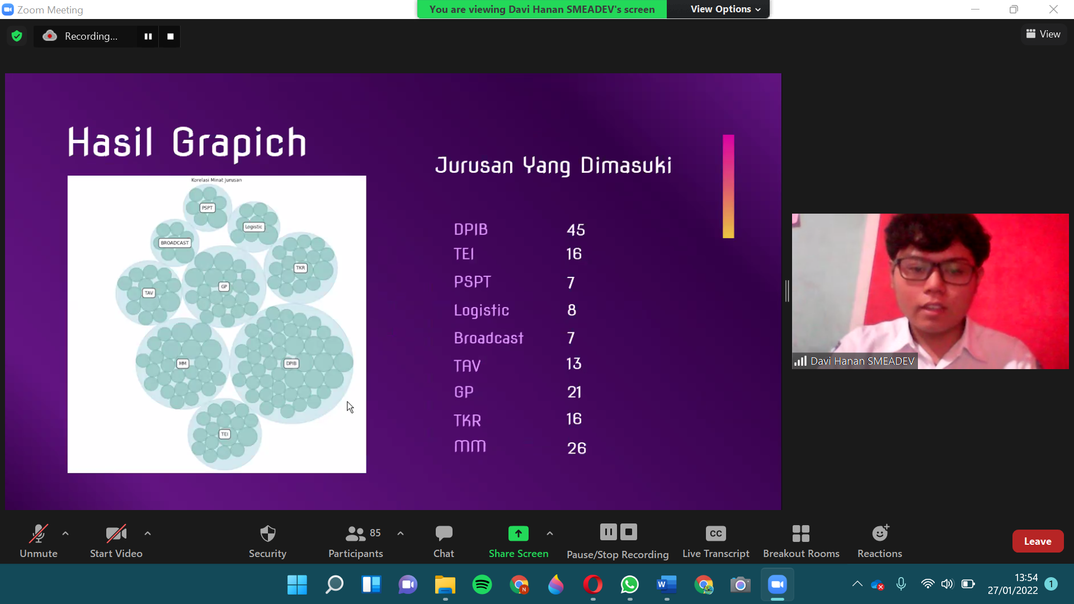Unmute the microphone
The width and height of the screenshot is (1074, 604).
pos(38,540)
